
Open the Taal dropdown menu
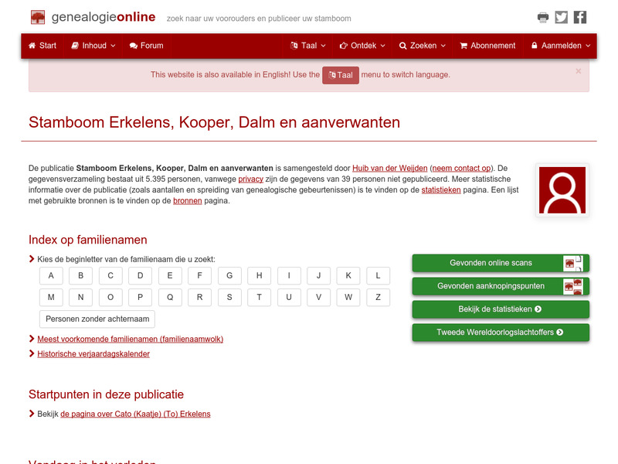[307, 46]
